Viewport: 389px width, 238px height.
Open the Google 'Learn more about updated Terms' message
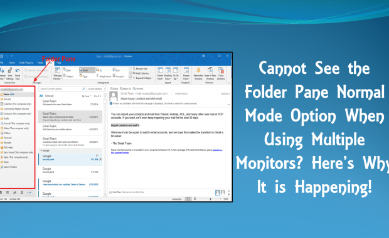(70, 183)
